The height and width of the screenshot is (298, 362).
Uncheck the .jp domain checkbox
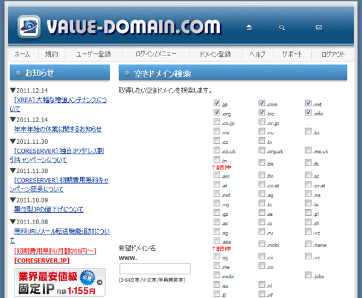click(217, 103)
